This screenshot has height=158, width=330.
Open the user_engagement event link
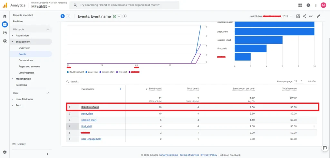click(x=91, y=139)
